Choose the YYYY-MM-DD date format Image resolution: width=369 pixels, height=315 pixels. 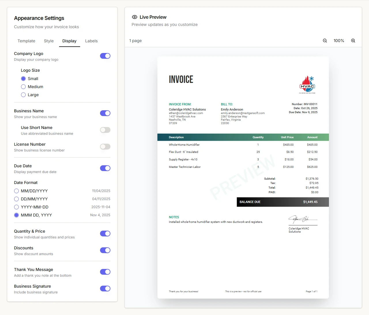pos(16,207)
